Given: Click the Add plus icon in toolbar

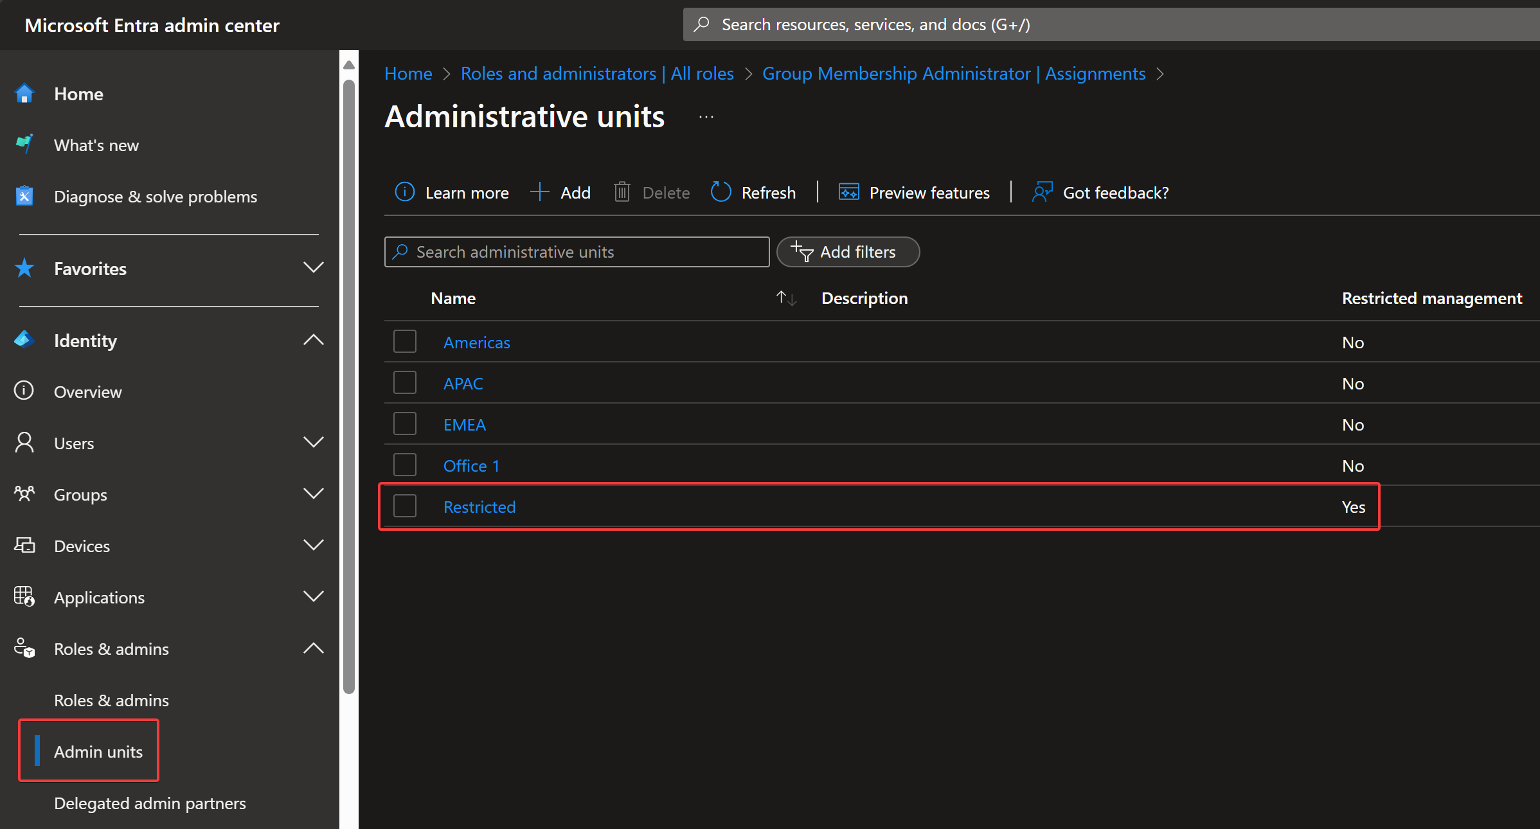Looking at the screenshot, I should point(539,192).
